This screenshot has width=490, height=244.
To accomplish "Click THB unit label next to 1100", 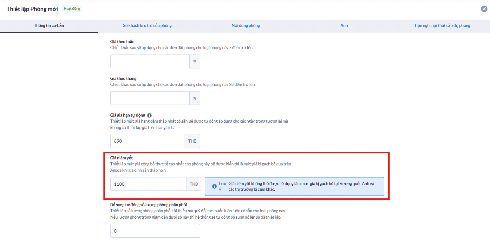I will [x=194, y=184].
